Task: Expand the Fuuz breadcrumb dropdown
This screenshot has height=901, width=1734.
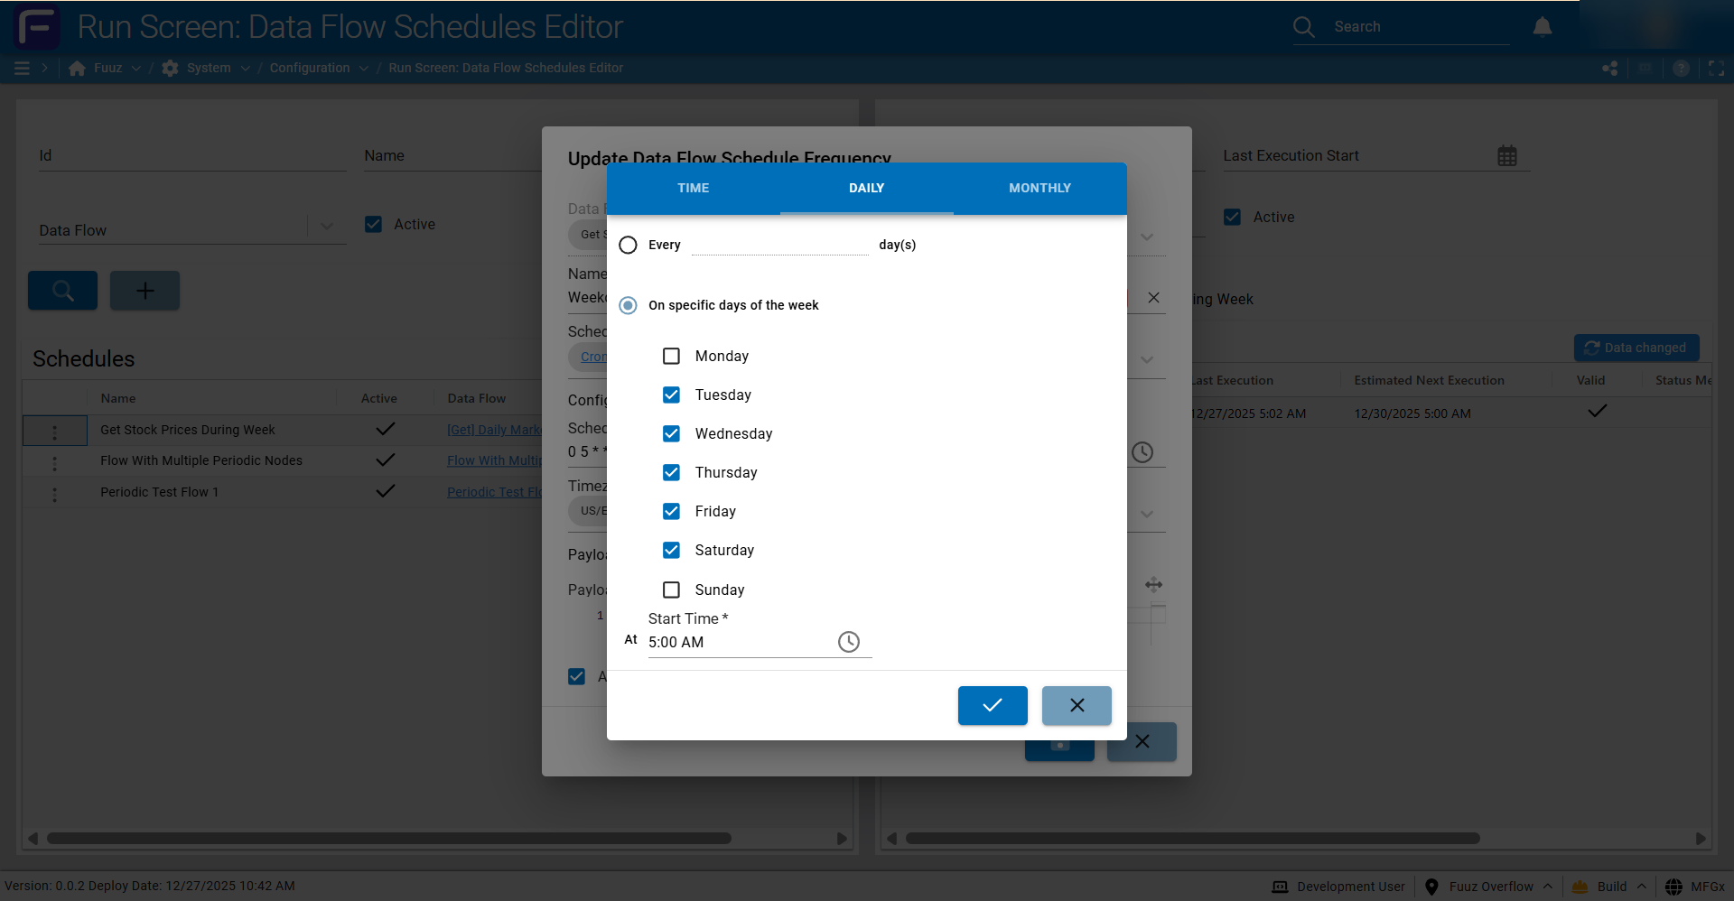Action: (136, 69)
